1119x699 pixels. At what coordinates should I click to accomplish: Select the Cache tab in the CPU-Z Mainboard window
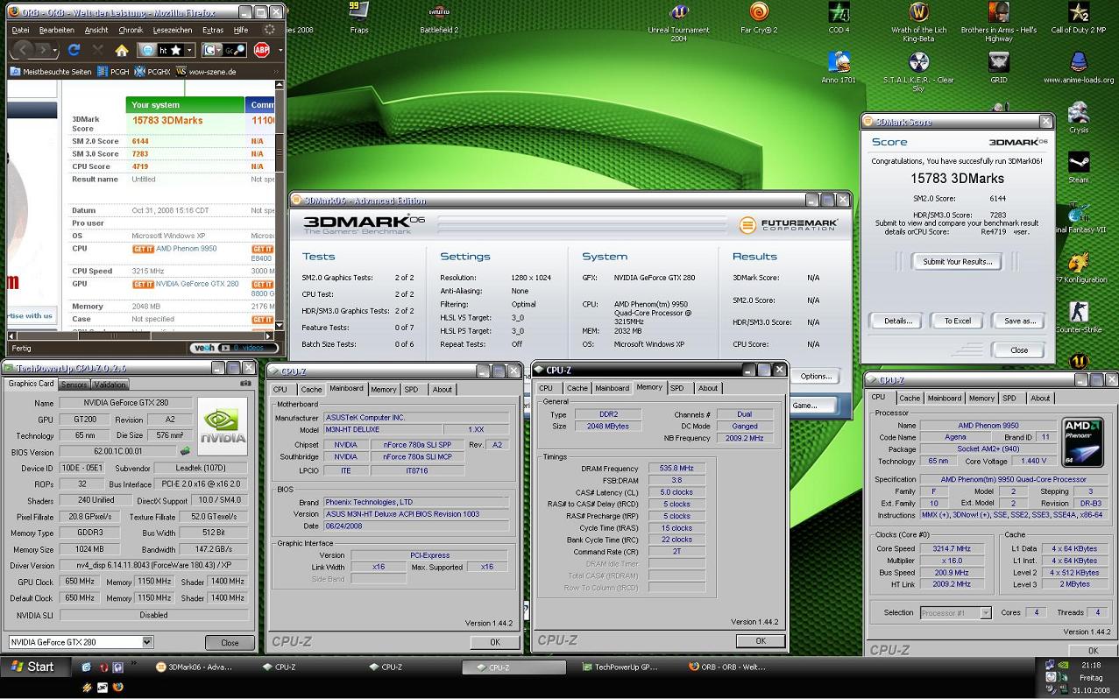(x=311, y=390)
